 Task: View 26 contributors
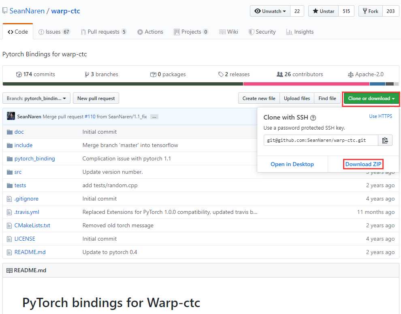click(x=300, y=75)
